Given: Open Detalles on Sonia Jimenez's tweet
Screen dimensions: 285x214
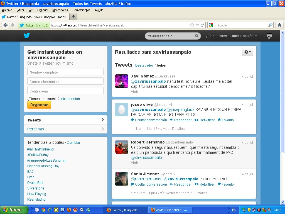Looking at the screenshot, I should [x=201, y=193].
